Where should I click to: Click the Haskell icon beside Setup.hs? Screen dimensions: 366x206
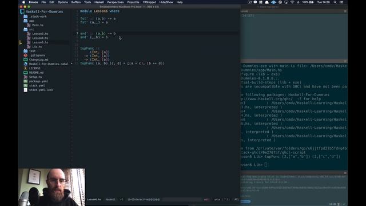pyautogui.click(x=25, y=77)
